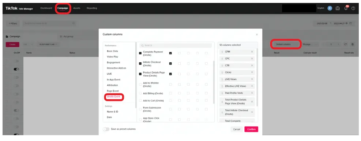Viewport: 361px width, 141px height.
Task: Open the help question mark icon
Action: (x=353, y=8)
